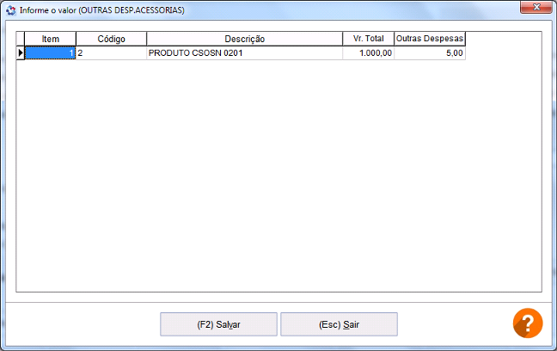Click the Código column header
Viewport: 557px width, 351px height.
point(111,39)
